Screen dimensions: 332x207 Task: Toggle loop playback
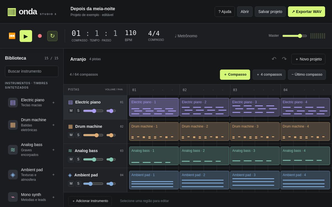[x=52, y=36]
